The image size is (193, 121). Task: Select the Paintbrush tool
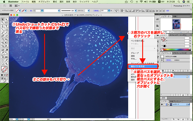click(x=3, y=33)
